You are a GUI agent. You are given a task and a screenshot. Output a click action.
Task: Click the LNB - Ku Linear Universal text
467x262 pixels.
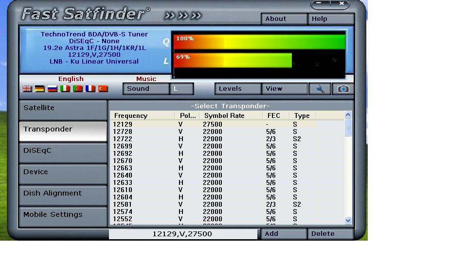point(94,62)
